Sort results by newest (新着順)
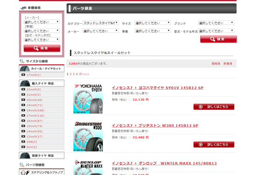The width and height of the screenshot is (256, 175). (x=228, y=63)
